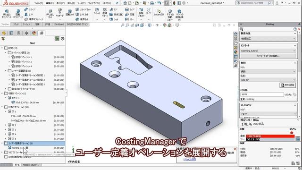Screen dimensions: 302x170
Task: Click the material cost input field
Action: pyautogui.click(x=262, y=94)
